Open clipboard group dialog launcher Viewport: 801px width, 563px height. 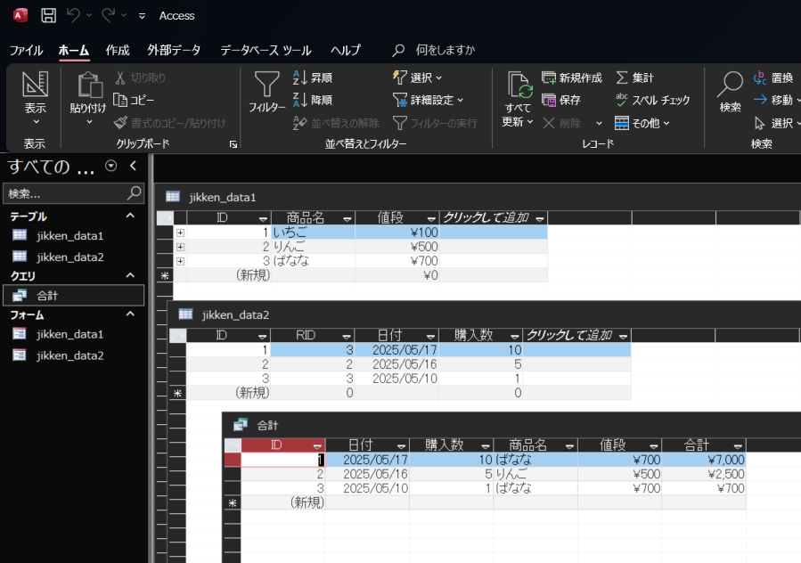(x=233, y=144)
